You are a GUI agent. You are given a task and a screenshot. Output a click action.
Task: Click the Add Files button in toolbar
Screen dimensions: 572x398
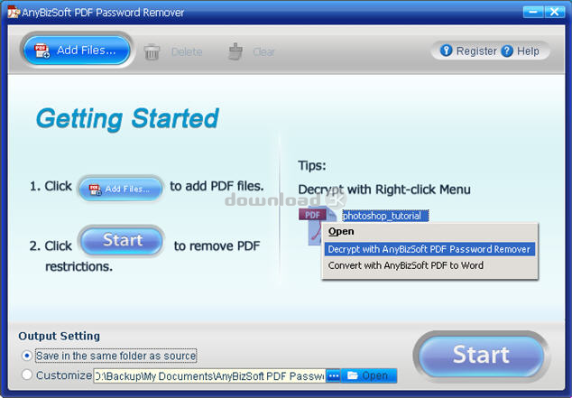77,50
